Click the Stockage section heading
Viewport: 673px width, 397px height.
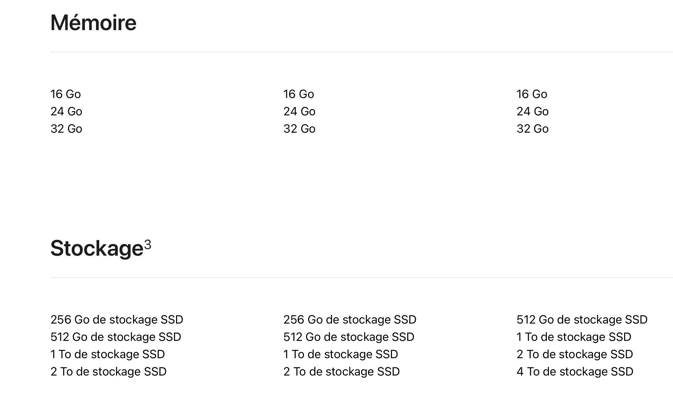[97, 248]
